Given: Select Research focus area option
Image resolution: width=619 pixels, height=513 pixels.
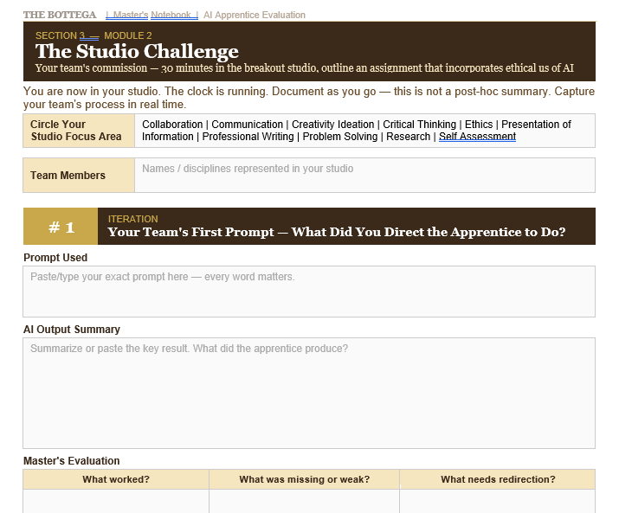Looking at the screenshot, I should click(409, 137).
